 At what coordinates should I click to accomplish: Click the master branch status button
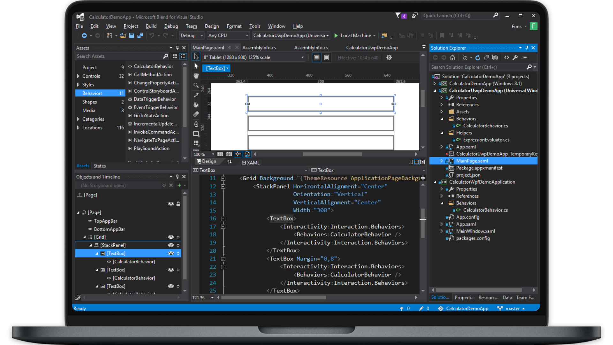click(x=511, y=308)
